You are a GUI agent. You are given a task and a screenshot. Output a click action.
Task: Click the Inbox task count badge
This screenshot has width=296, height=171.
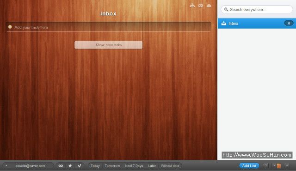(289, 24)
